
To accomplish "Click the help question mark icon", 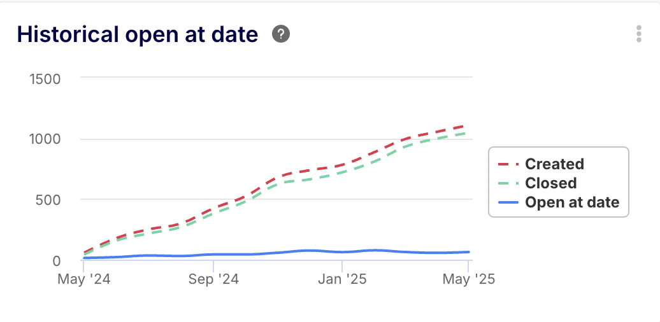I will (x=281, y=34).
